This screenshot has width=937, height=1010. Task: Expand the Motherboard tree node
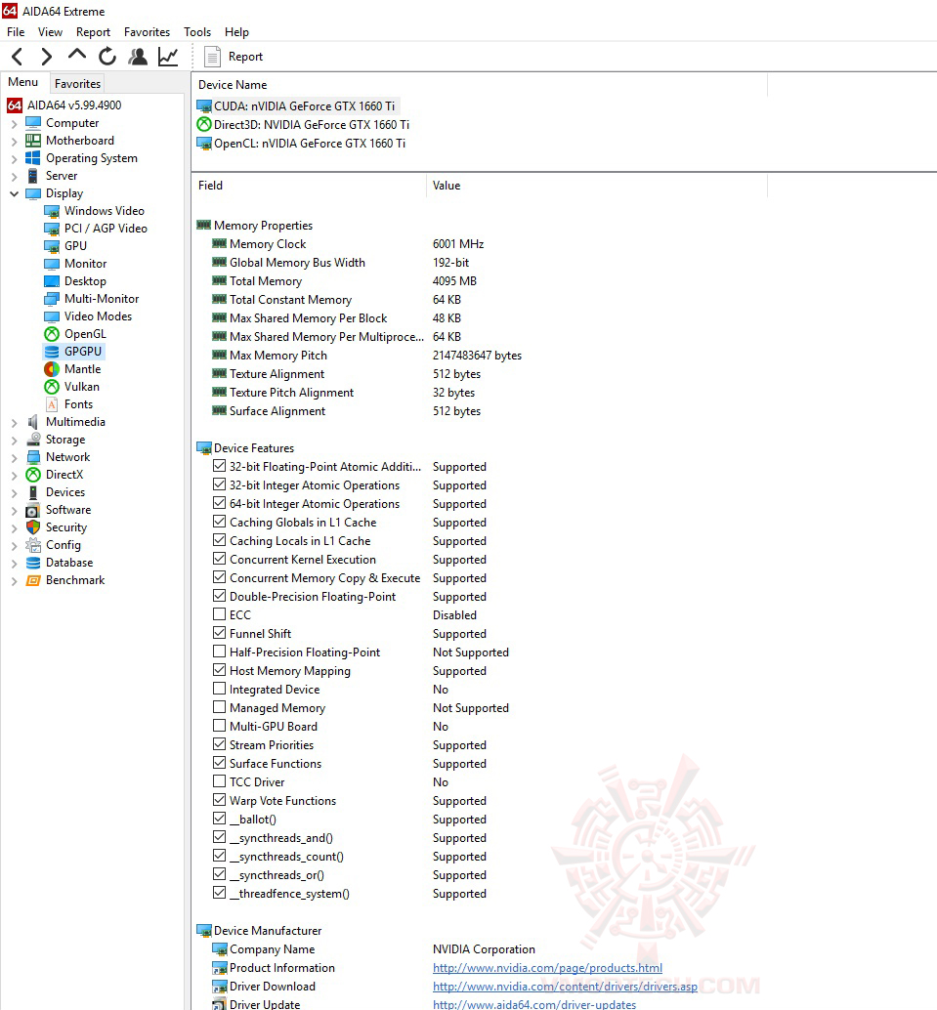tap(15, 141)
